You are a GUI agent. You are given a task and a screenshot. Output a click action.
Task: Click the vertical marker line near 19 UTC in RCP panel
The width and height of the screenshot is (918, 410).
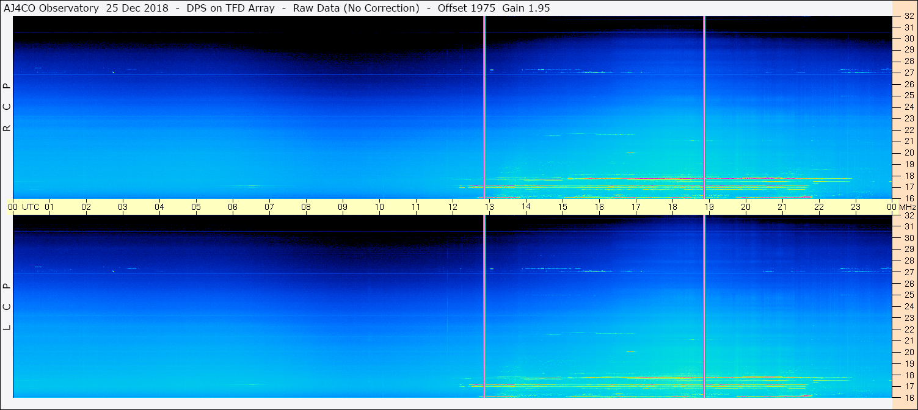click(704, 107)
